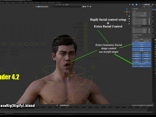Switch to the Geometry Nodes workspace tab
Viewport: 156px width, 117px height.
[51, 3]
